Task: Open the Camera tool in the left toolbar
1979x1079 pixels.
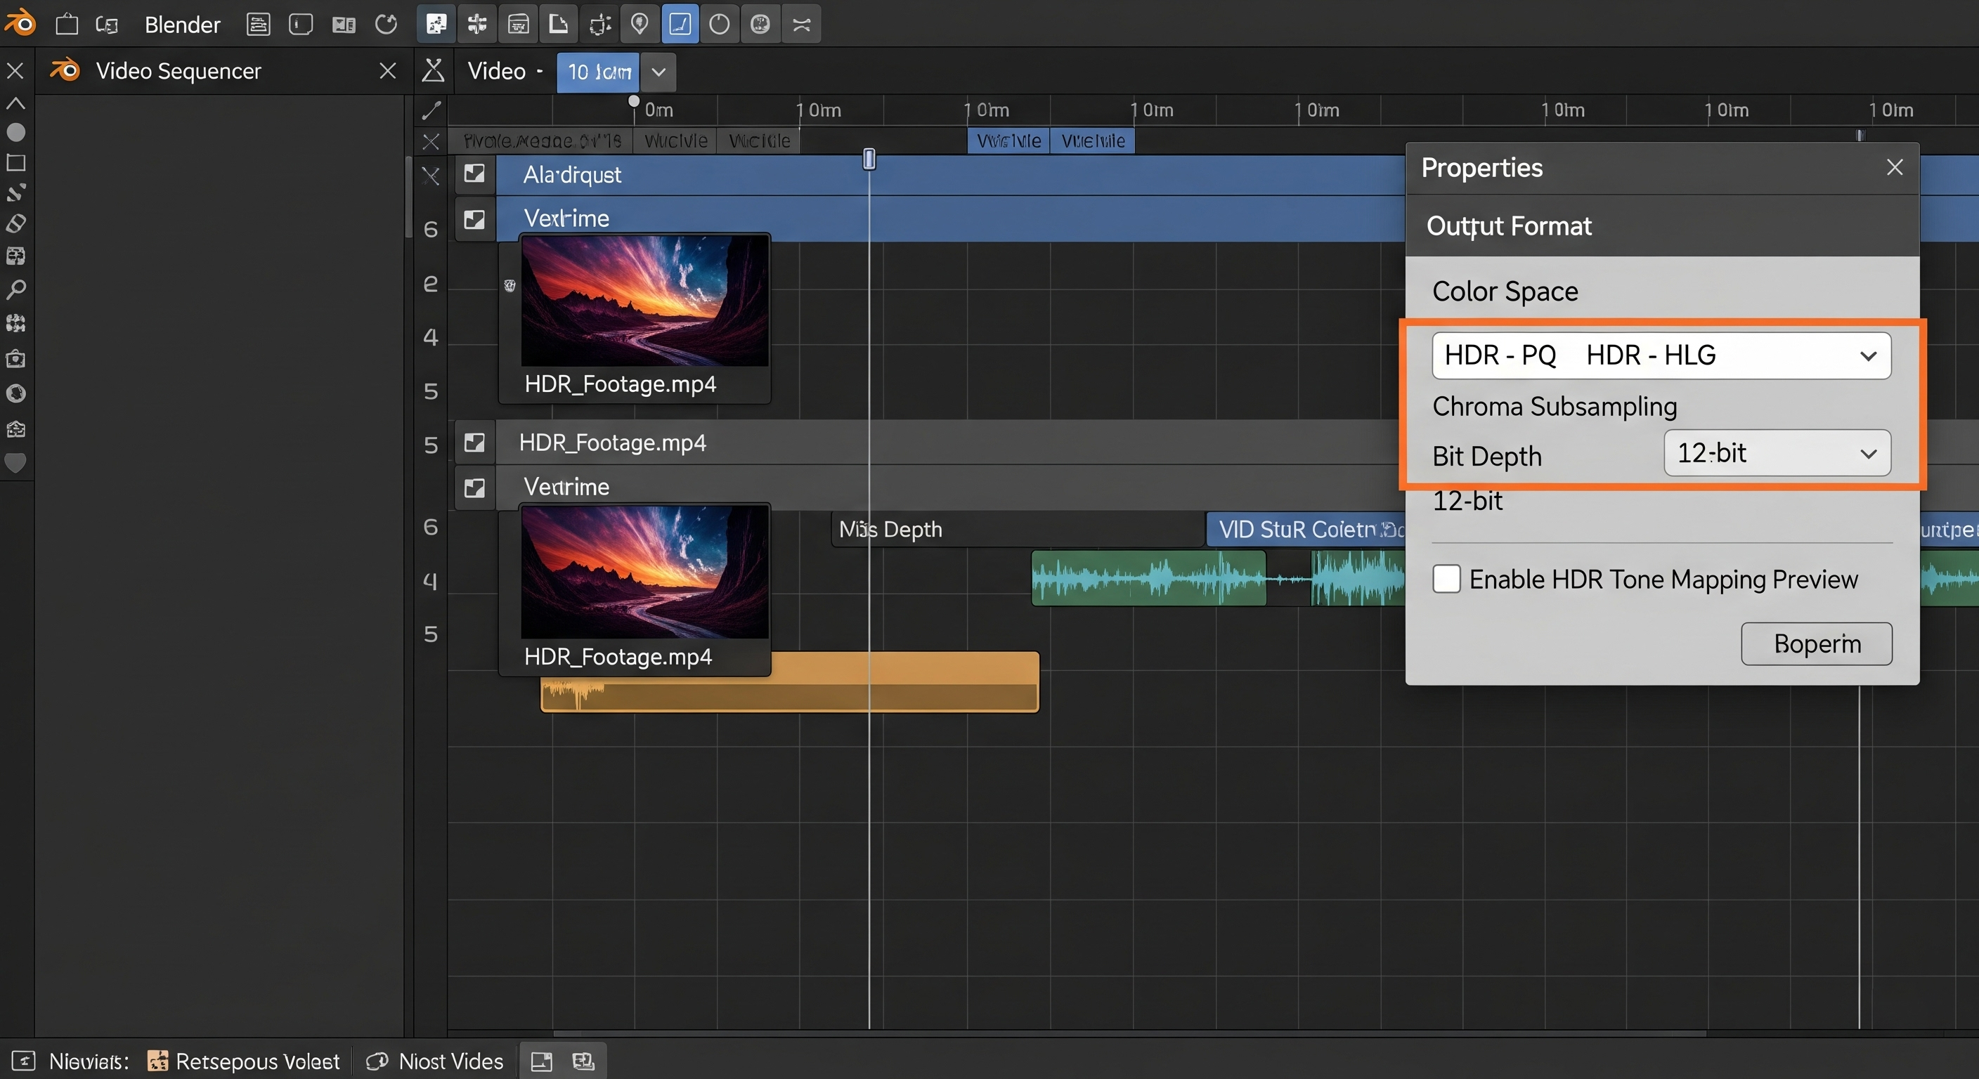Action: (x=17, y=359)
